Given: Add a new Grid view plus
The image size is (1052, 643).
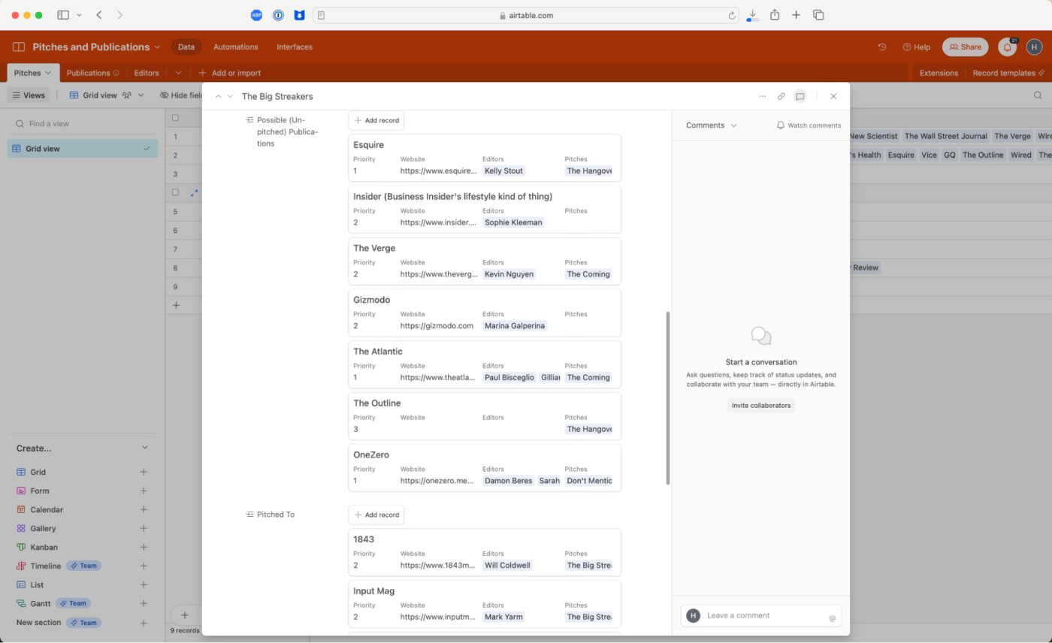Looking at the screenshot, I should (144, 472).
